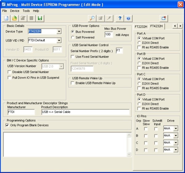This screenshot has height=173, width=185.
Task: Scan for devices using magnifier icon
Action: [92, 18]
